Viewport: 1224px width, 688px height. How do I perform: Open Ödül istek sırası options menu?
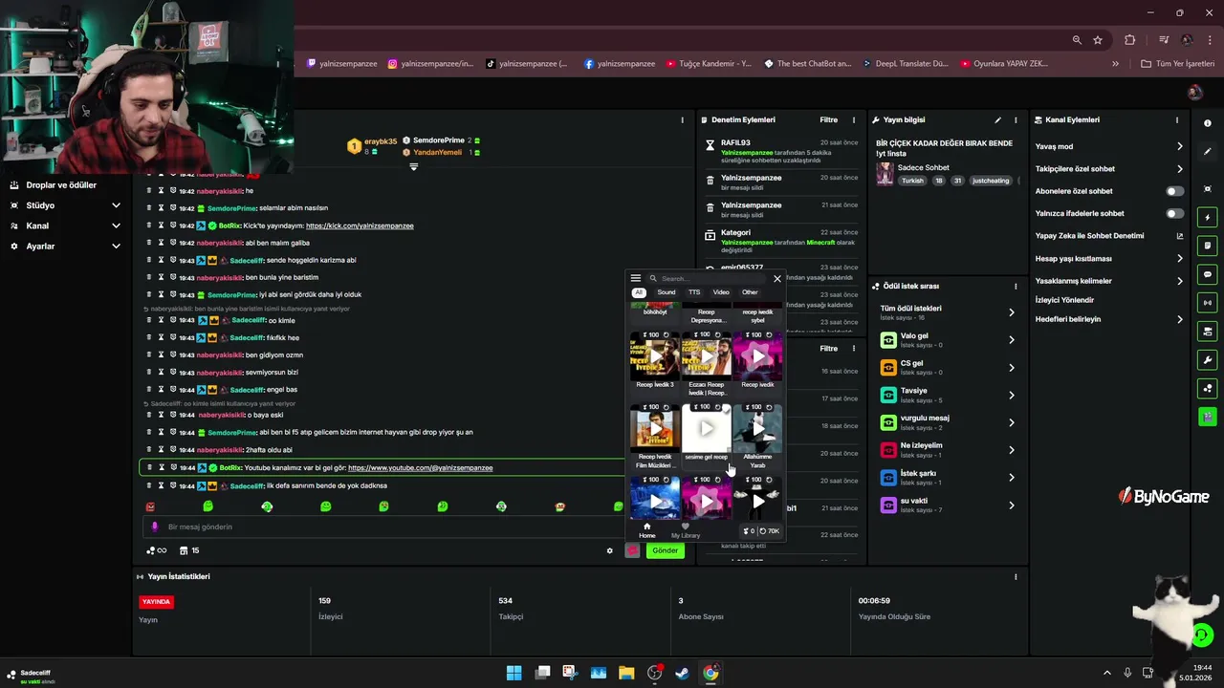[x=1016, y=286]
